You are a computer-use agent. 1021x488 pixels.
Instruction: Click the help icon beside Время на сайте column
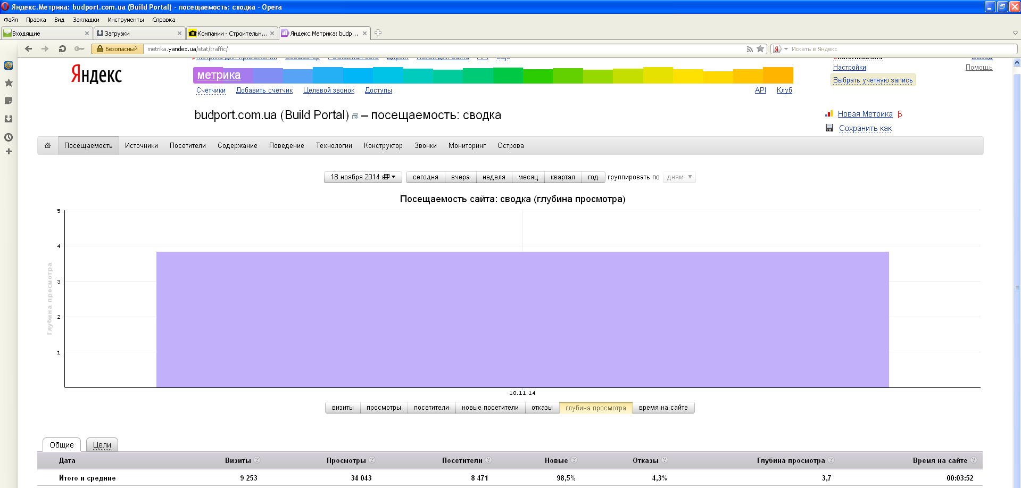pyautogui.click(x=974, y=460)
